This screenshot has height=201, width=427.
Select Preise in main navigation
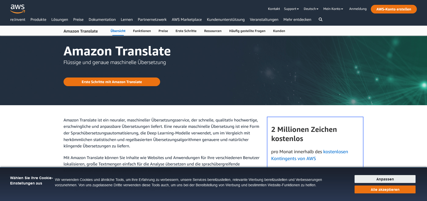pyautogui.click(x=78, y=20)
